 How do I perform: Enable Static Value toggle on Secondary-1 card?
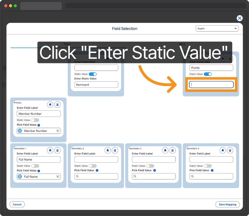(x=35, y=166)
